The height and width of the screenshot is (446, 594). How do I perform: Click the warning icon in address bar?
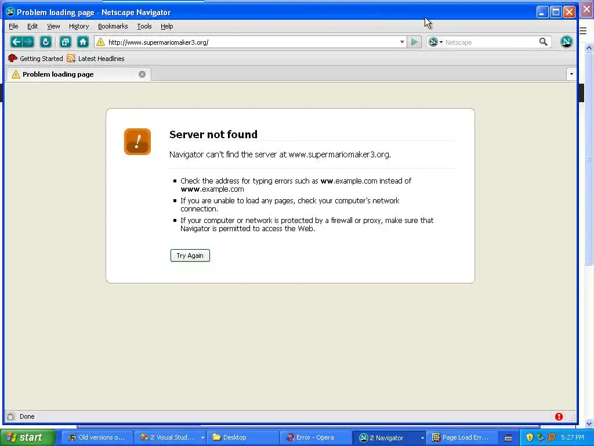pos(100,42)
